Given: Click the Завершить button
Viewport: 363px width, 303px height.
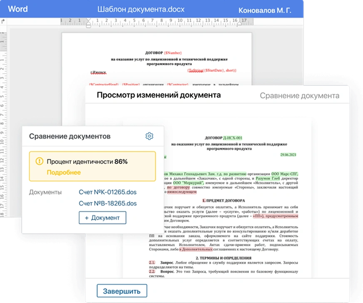Looking at the screenshot, I should (x=122, y=291).
